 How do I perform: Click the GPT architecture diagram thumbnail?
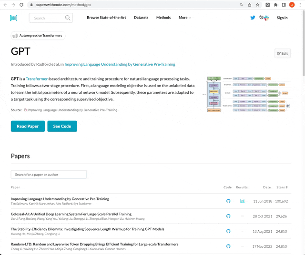pyautogui.click(x=247, y=94)
